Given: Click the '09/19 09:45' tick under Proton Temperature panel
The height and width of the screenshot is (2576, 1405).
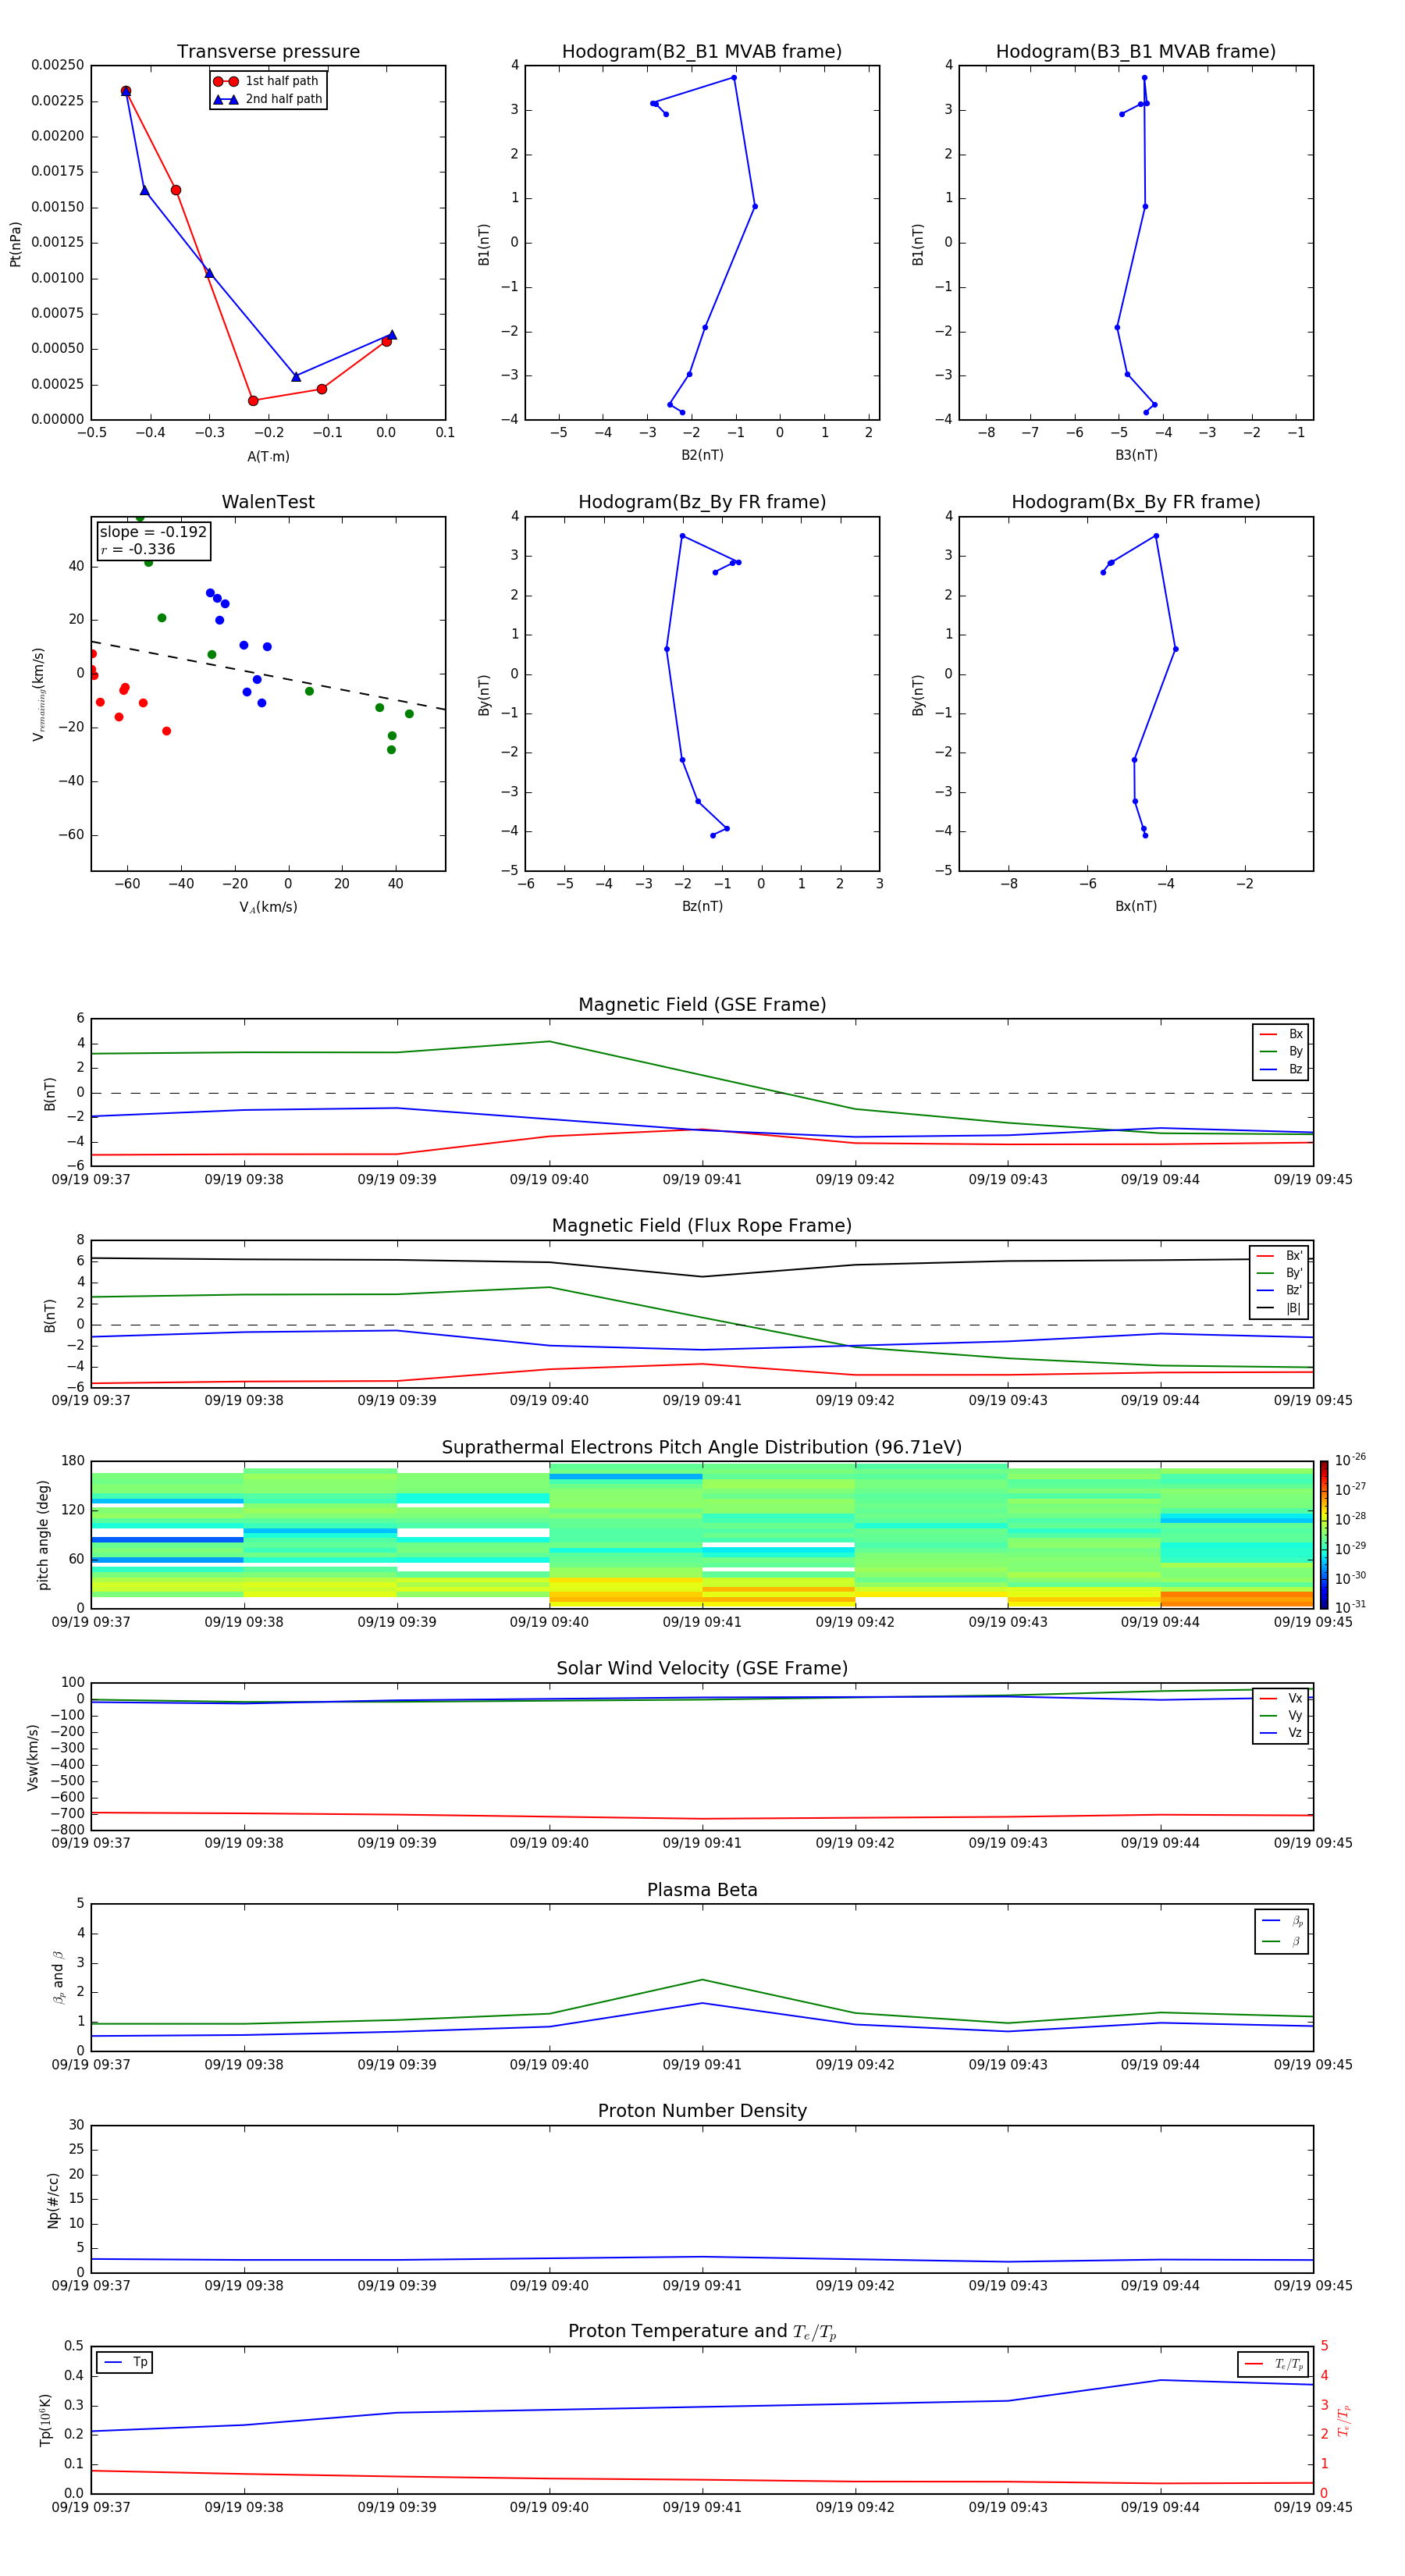Looking at the screenshot, I should pos(1313,2507).
